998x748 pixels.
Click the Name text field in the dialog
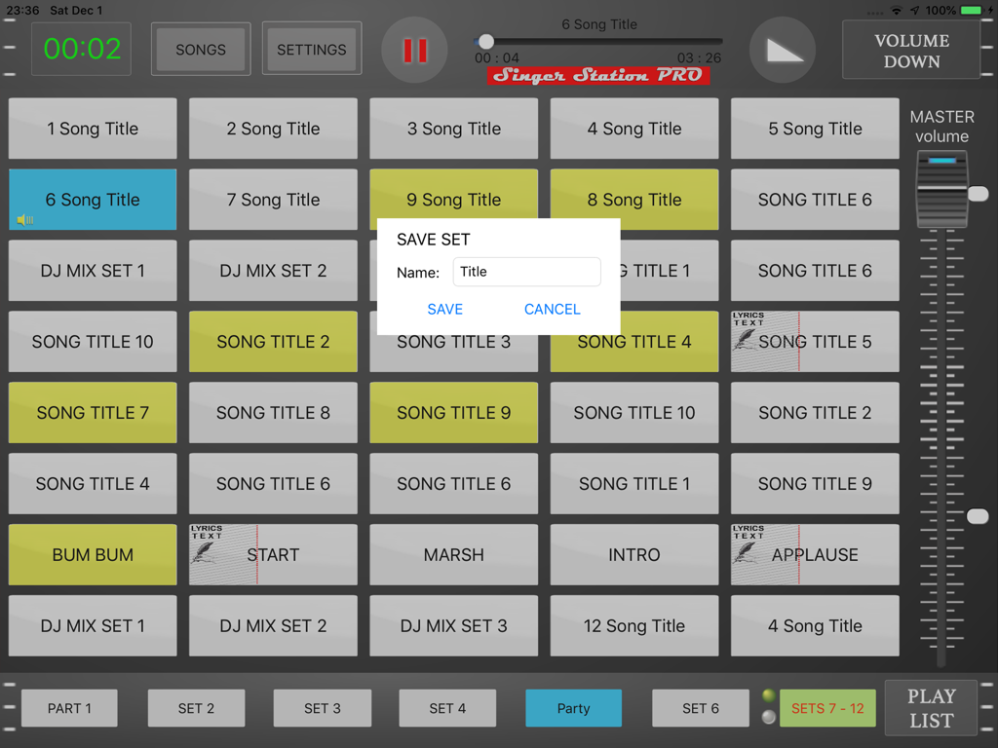[526, 272]
